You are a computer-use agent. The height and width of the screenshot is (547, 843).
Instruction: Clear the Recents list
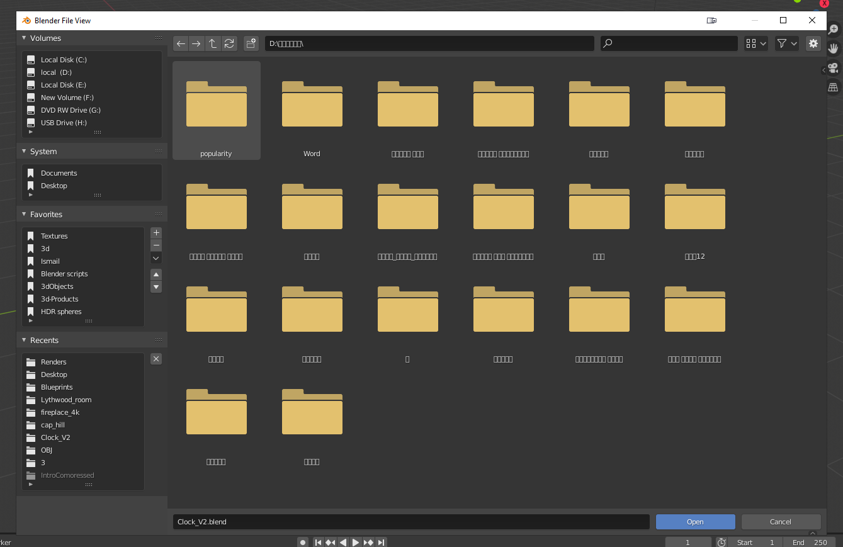(x=157, y=359)
